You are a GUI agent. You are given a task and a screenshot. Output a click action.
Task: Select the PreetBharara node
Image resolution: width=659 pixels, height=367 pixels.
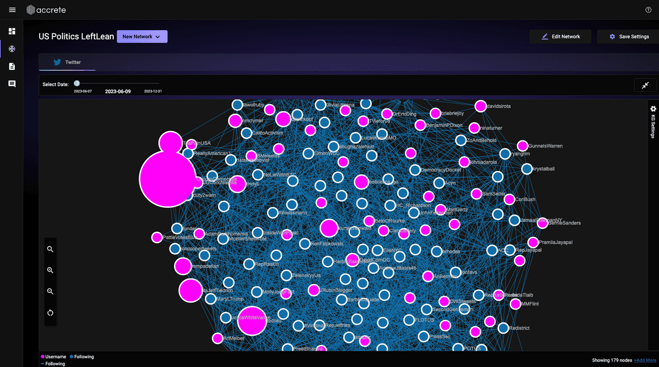(288, 349)
